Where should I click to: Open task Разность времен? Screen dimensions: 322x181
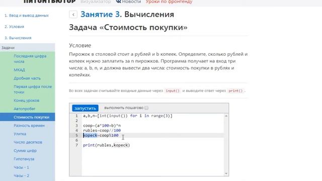pos(29,126)
